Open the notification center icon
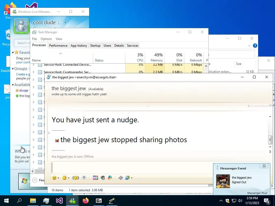 click(x=267, y=201)
